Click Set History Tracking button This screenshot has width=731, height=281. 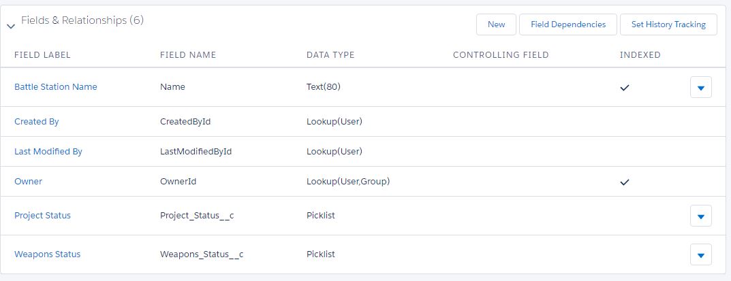pos(668,24)
